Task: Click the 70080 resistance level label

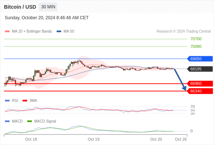Action: click(196, 46)
